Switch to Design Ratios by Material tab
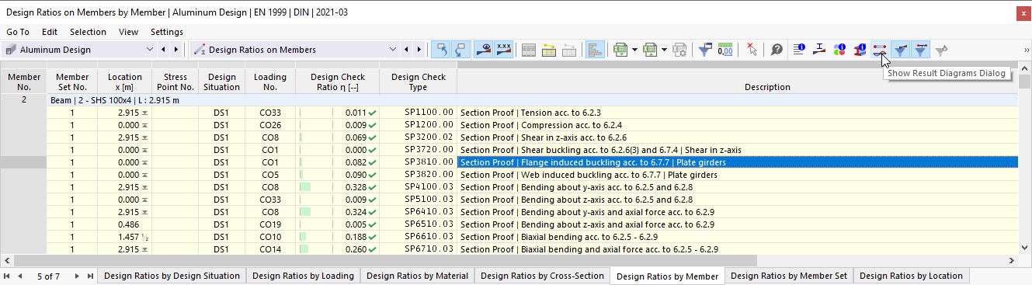This screenshot has width=1032, height=285. point(417,276)
